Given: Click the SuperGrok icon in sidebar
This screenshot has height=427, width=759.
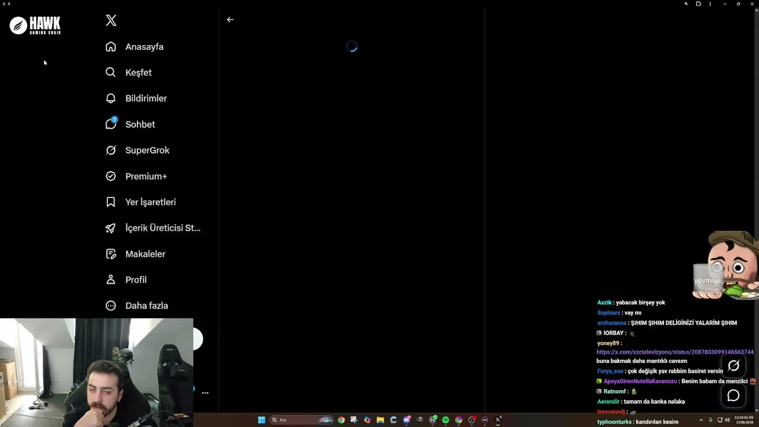Looking at the screenshot, I should [111, 150].
